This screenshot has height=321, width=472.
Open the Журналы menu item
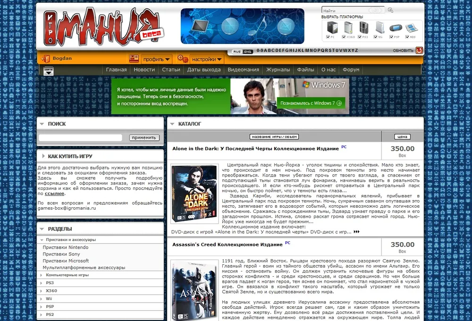[x=278, y=69]
